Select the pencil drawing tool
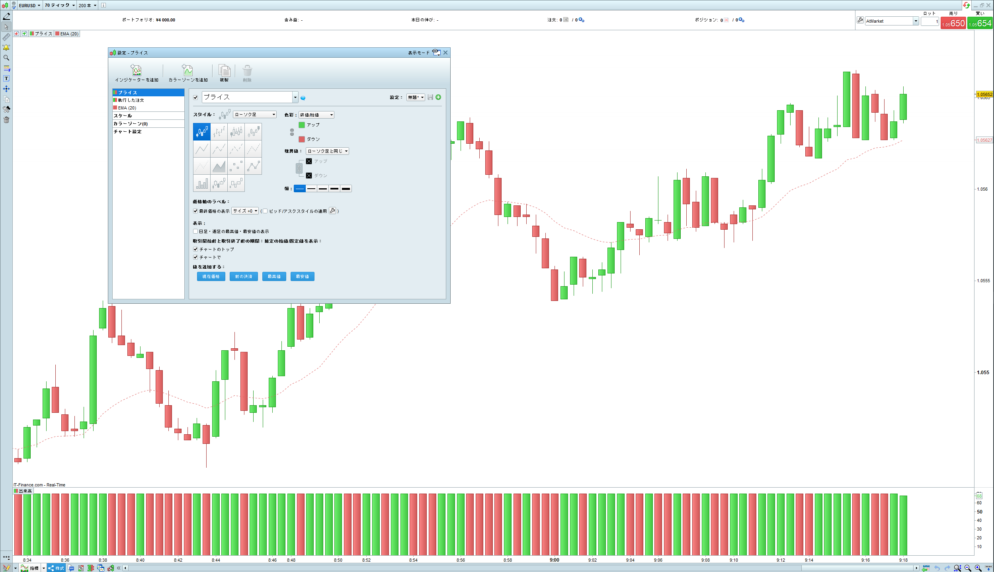 tap(6, 16)
